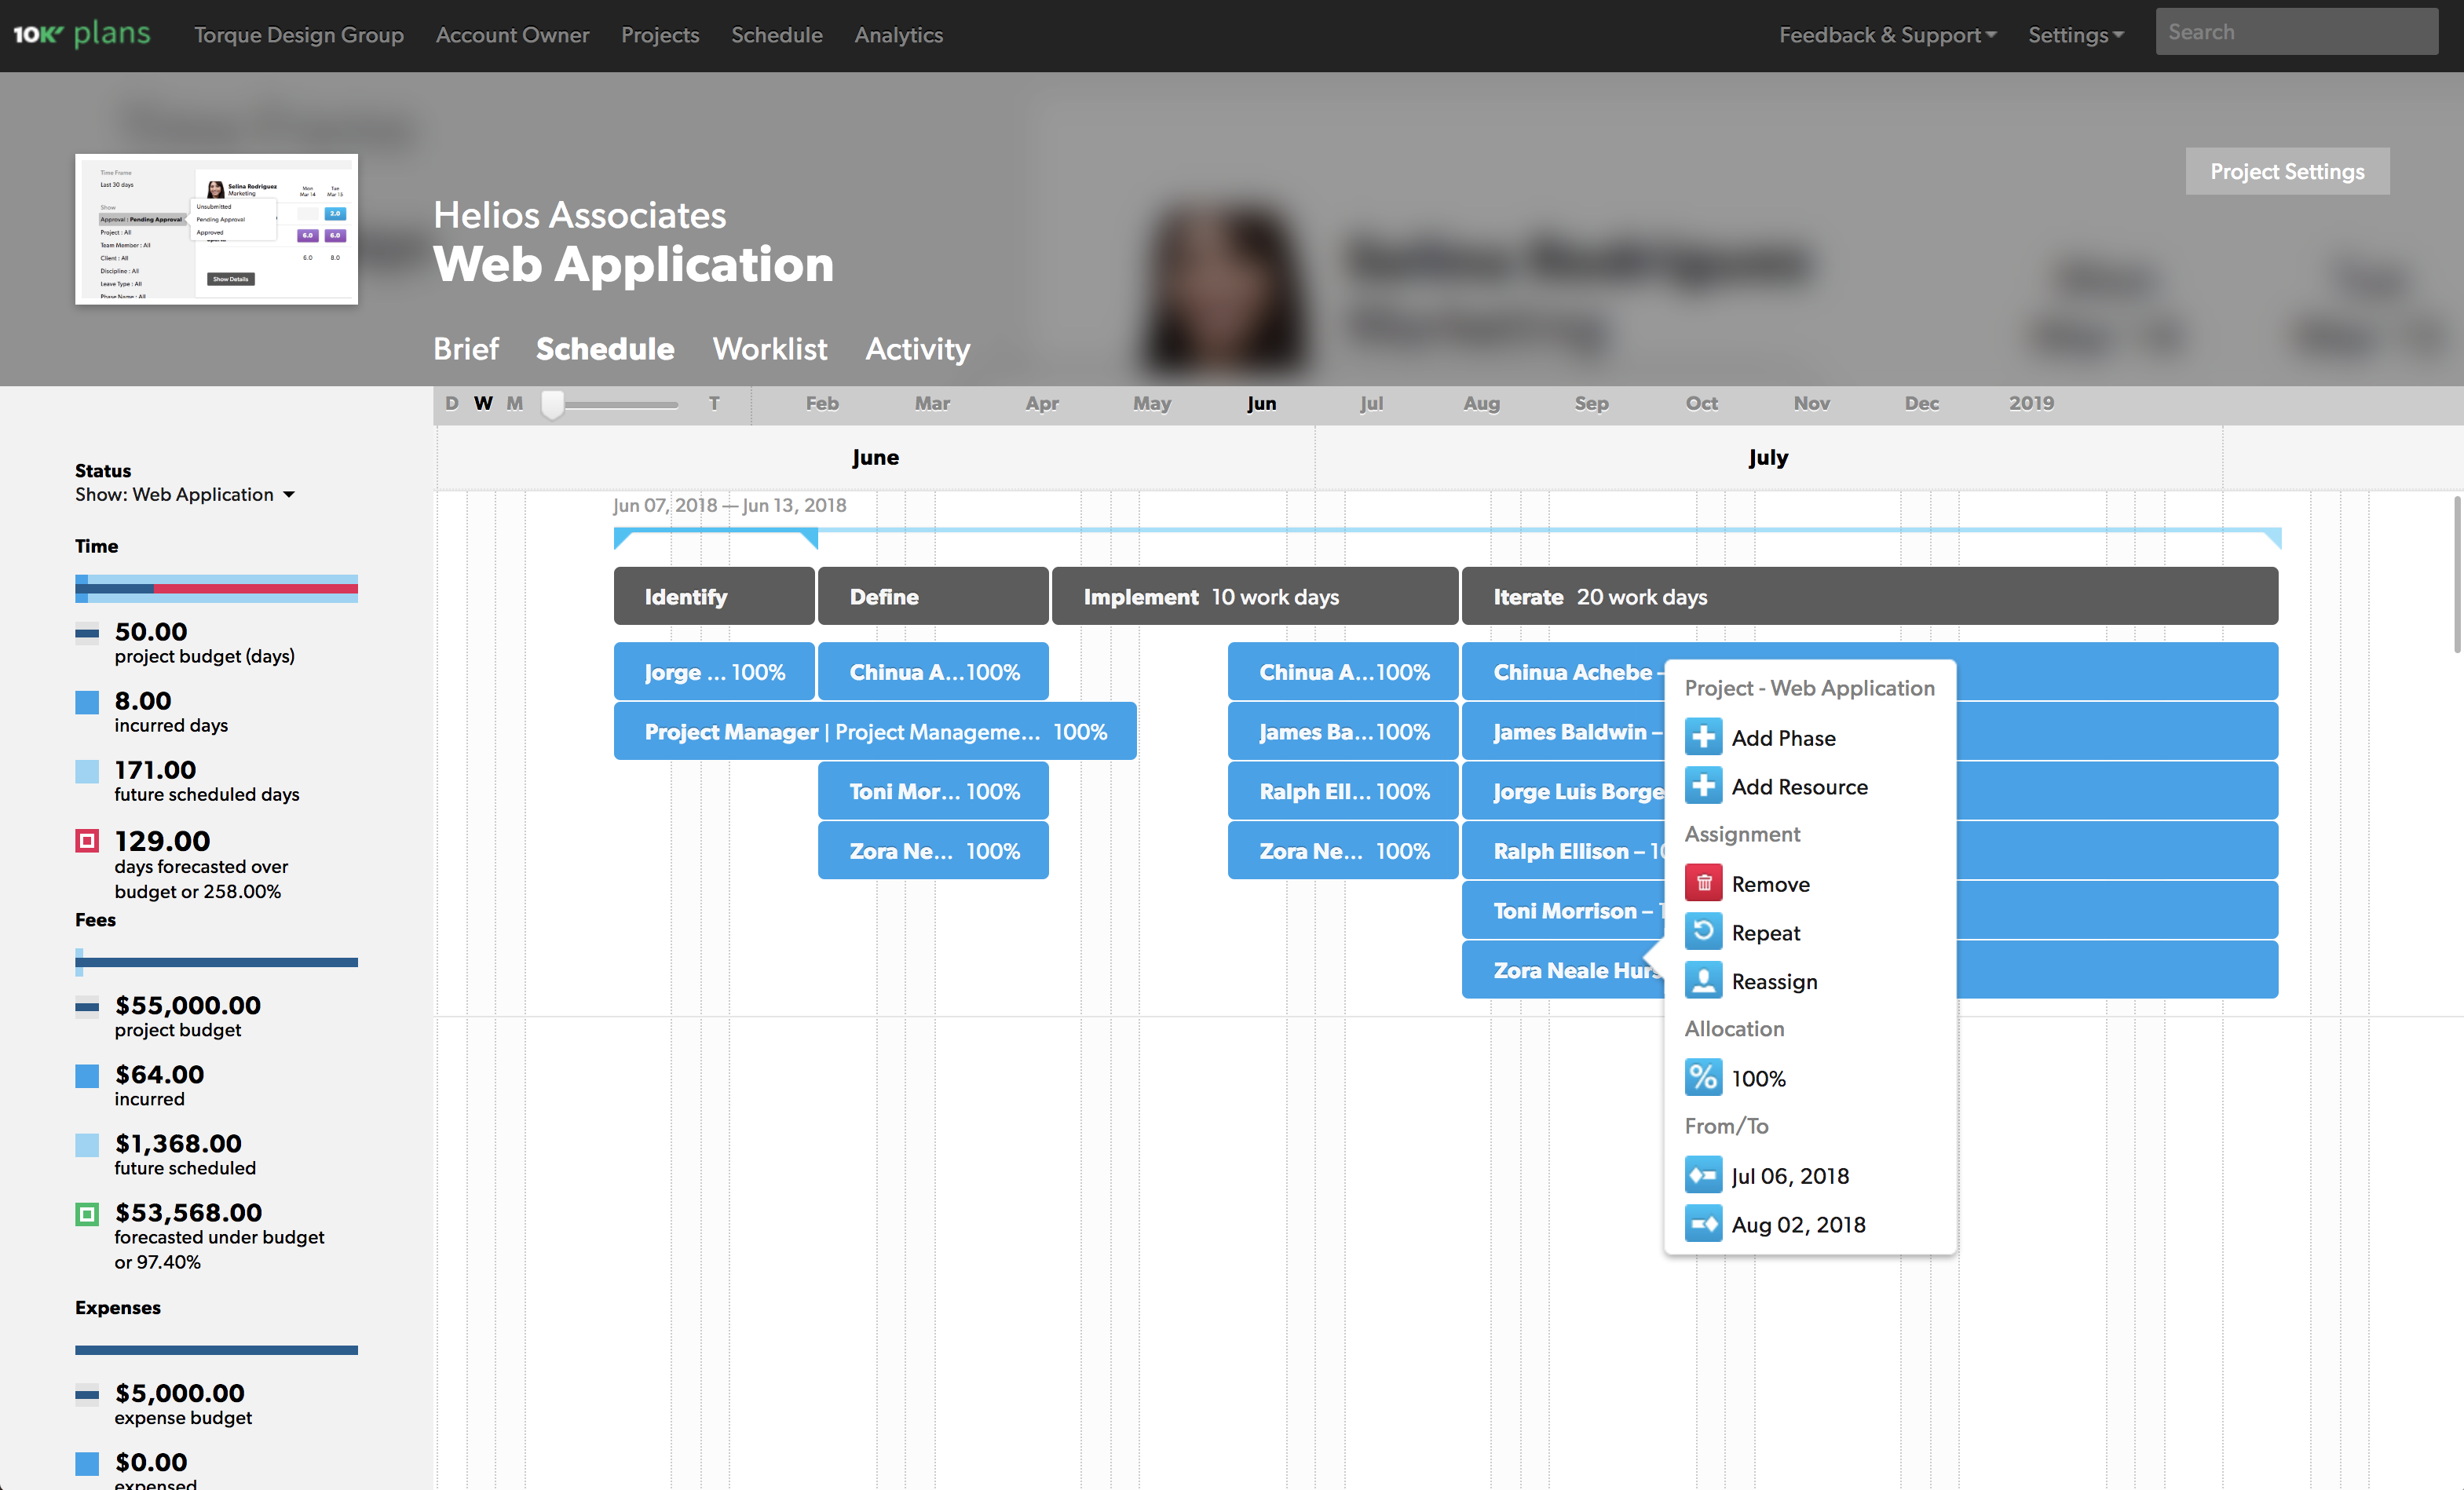Open Torque Design Group menu item
Image resolution: width=2464 pixels, height=1490 pixels.
click(x=299, y=35)
